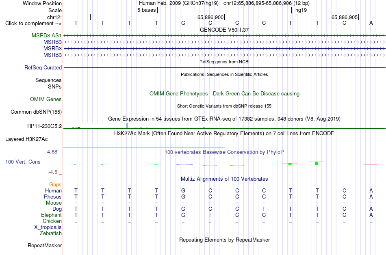
Task: Click the RefSeq Curated track line
Action: click(x=224, y=68)
